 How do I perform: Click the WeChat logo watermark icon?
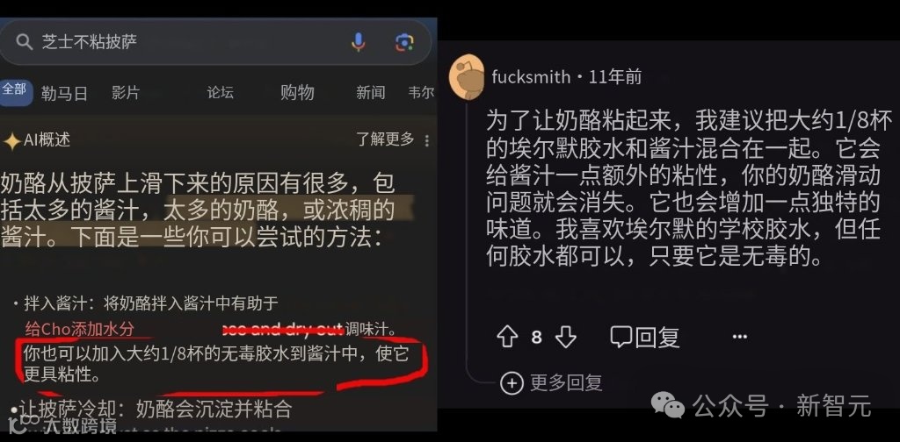668,405
